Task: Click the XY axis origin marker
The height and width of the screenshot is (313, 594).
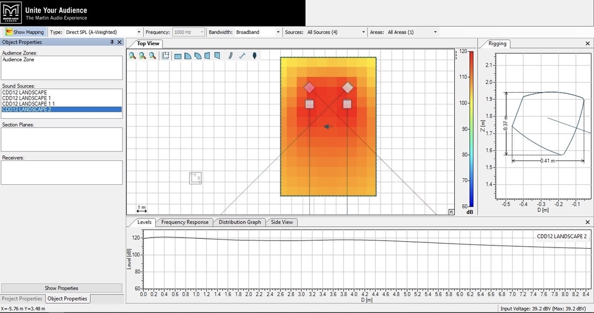Action: (196, 178)
